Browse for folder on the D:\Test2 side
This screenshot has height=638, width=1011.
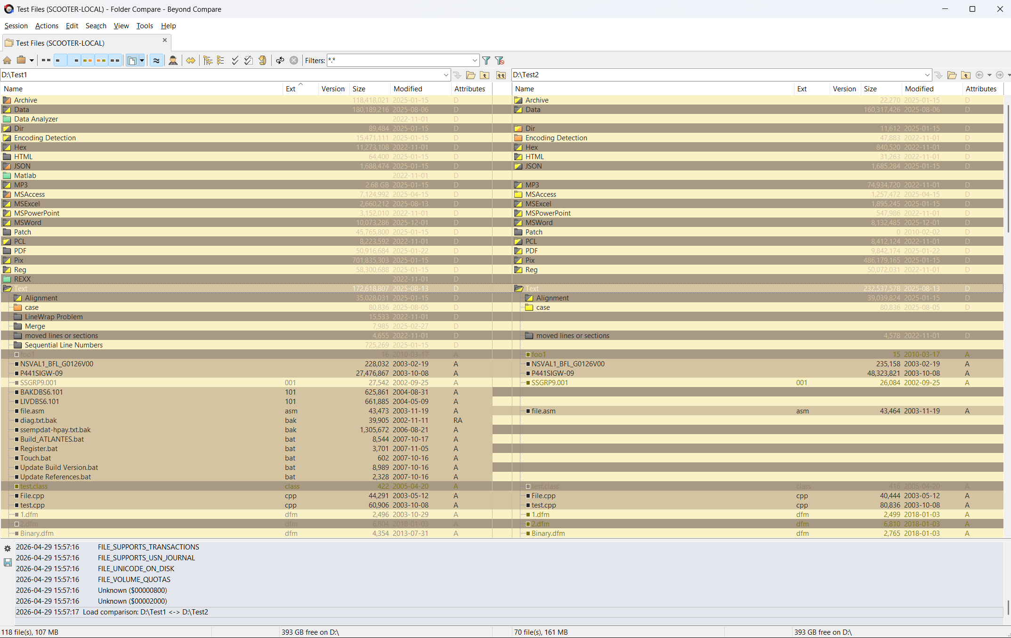(x=952, y=75)
